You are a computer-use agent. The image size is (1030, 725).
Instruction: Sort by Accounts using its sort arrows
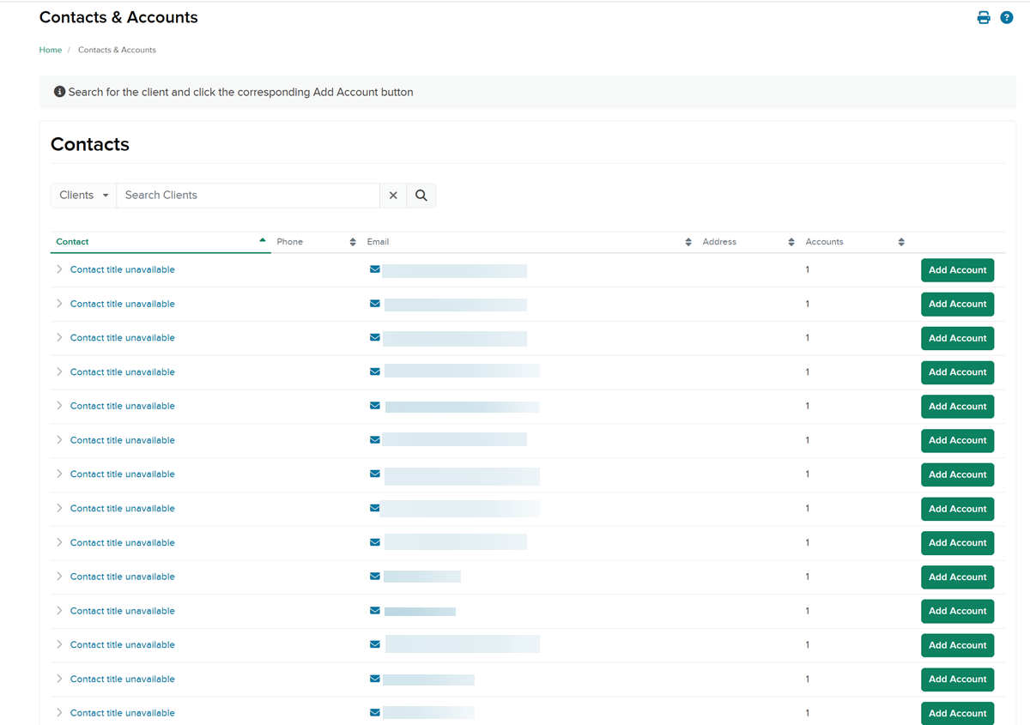tap(901, 242)
